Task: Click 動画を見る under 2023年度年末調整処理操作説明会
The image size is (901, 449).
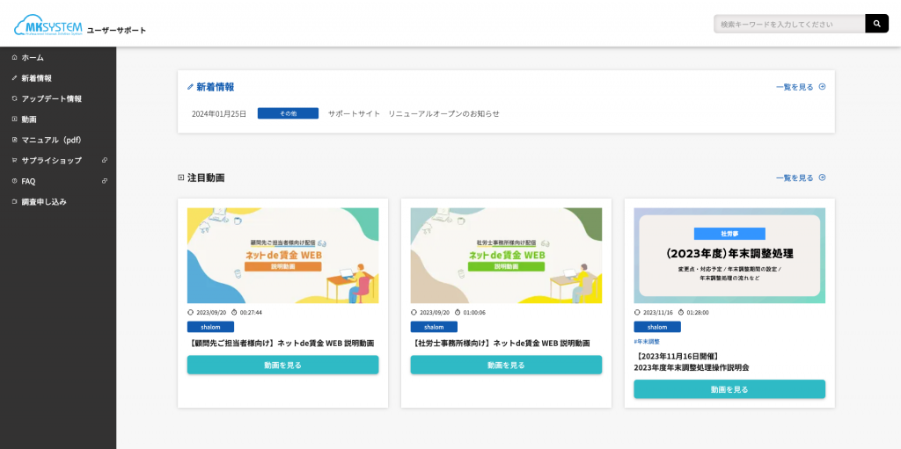Action: (x=729, y=388)
